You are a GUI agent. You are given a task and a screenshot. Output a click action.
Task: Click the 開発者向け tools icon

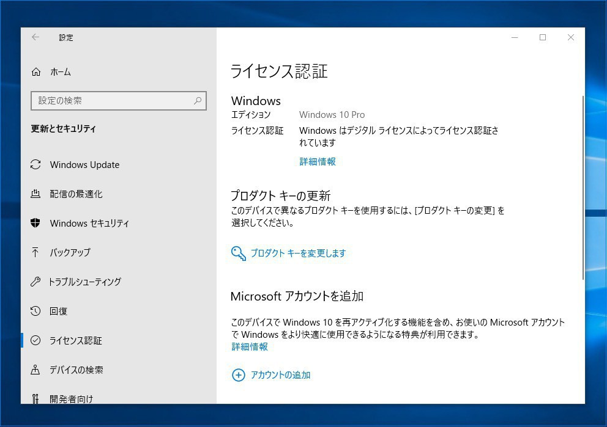pyautogui.click(x=35, y=398)
